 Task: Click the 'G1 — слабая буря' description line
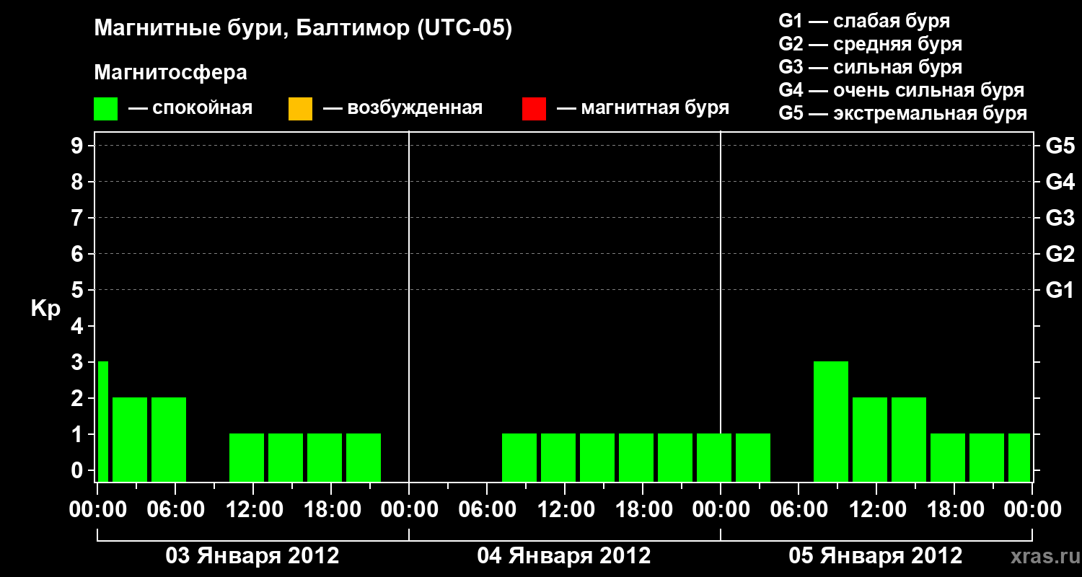(864, 21)
